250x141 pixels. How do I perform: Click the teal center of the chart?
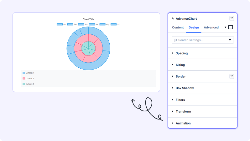click(88, 48)
